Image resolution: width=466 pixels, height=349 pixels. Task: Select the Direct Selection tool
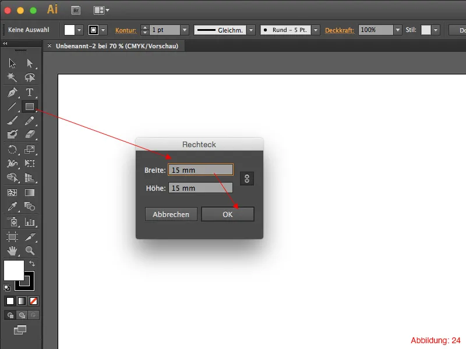30,63
